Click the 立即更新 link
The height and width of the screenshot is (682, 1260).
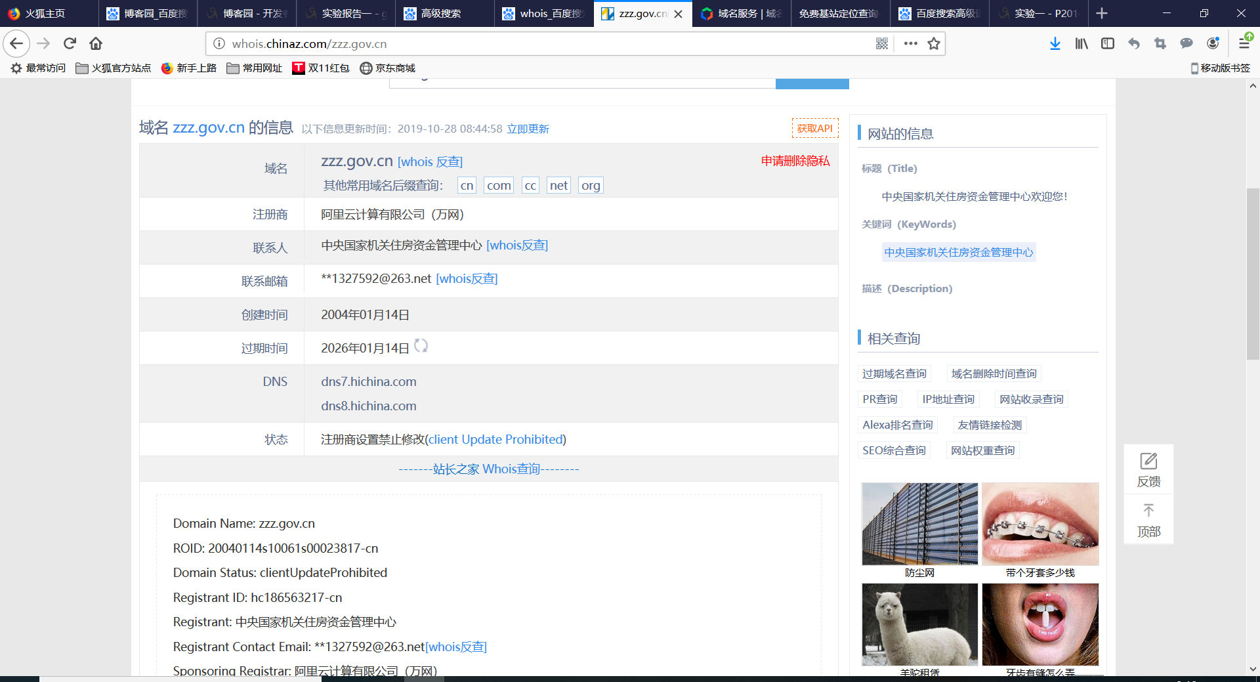528,129
